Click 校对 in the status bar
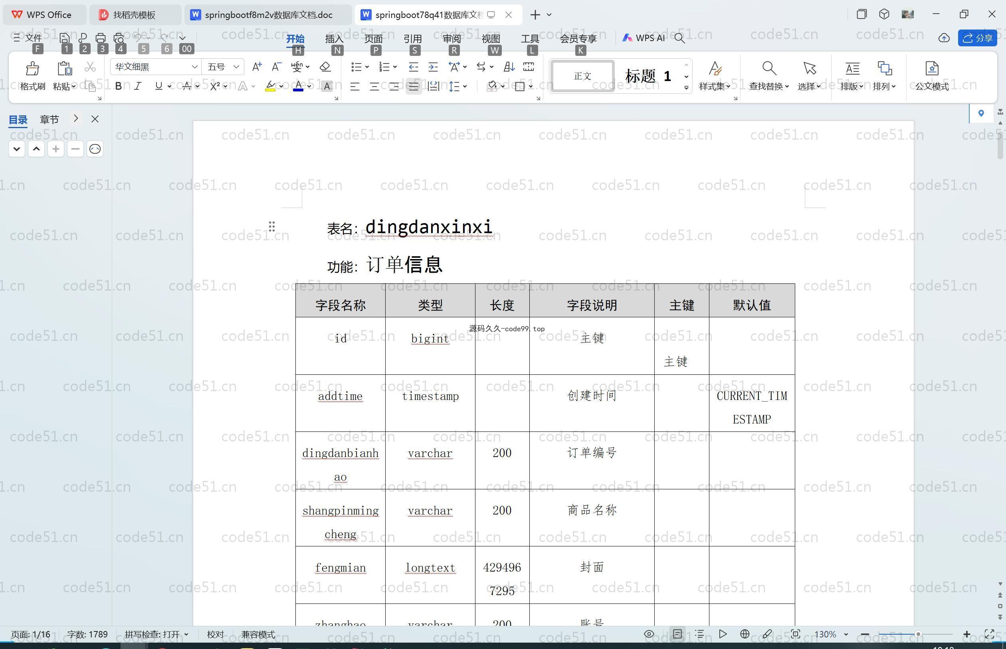This screenshot has height=649, width=1006. pos(215,634)
